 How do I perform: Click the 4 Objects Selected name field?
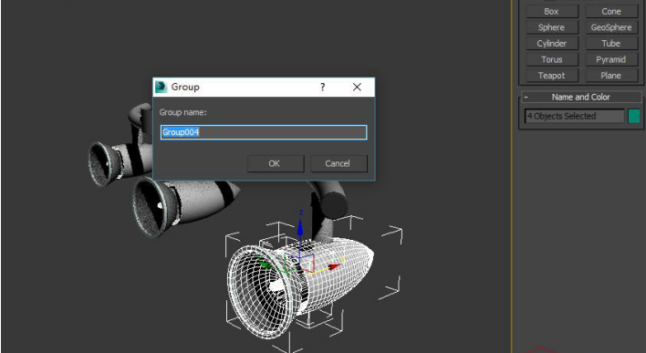(574, 116)
